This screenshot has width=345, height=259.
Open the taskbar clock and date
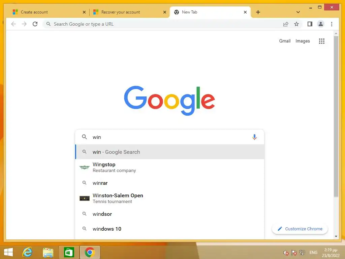pos(331,253)
